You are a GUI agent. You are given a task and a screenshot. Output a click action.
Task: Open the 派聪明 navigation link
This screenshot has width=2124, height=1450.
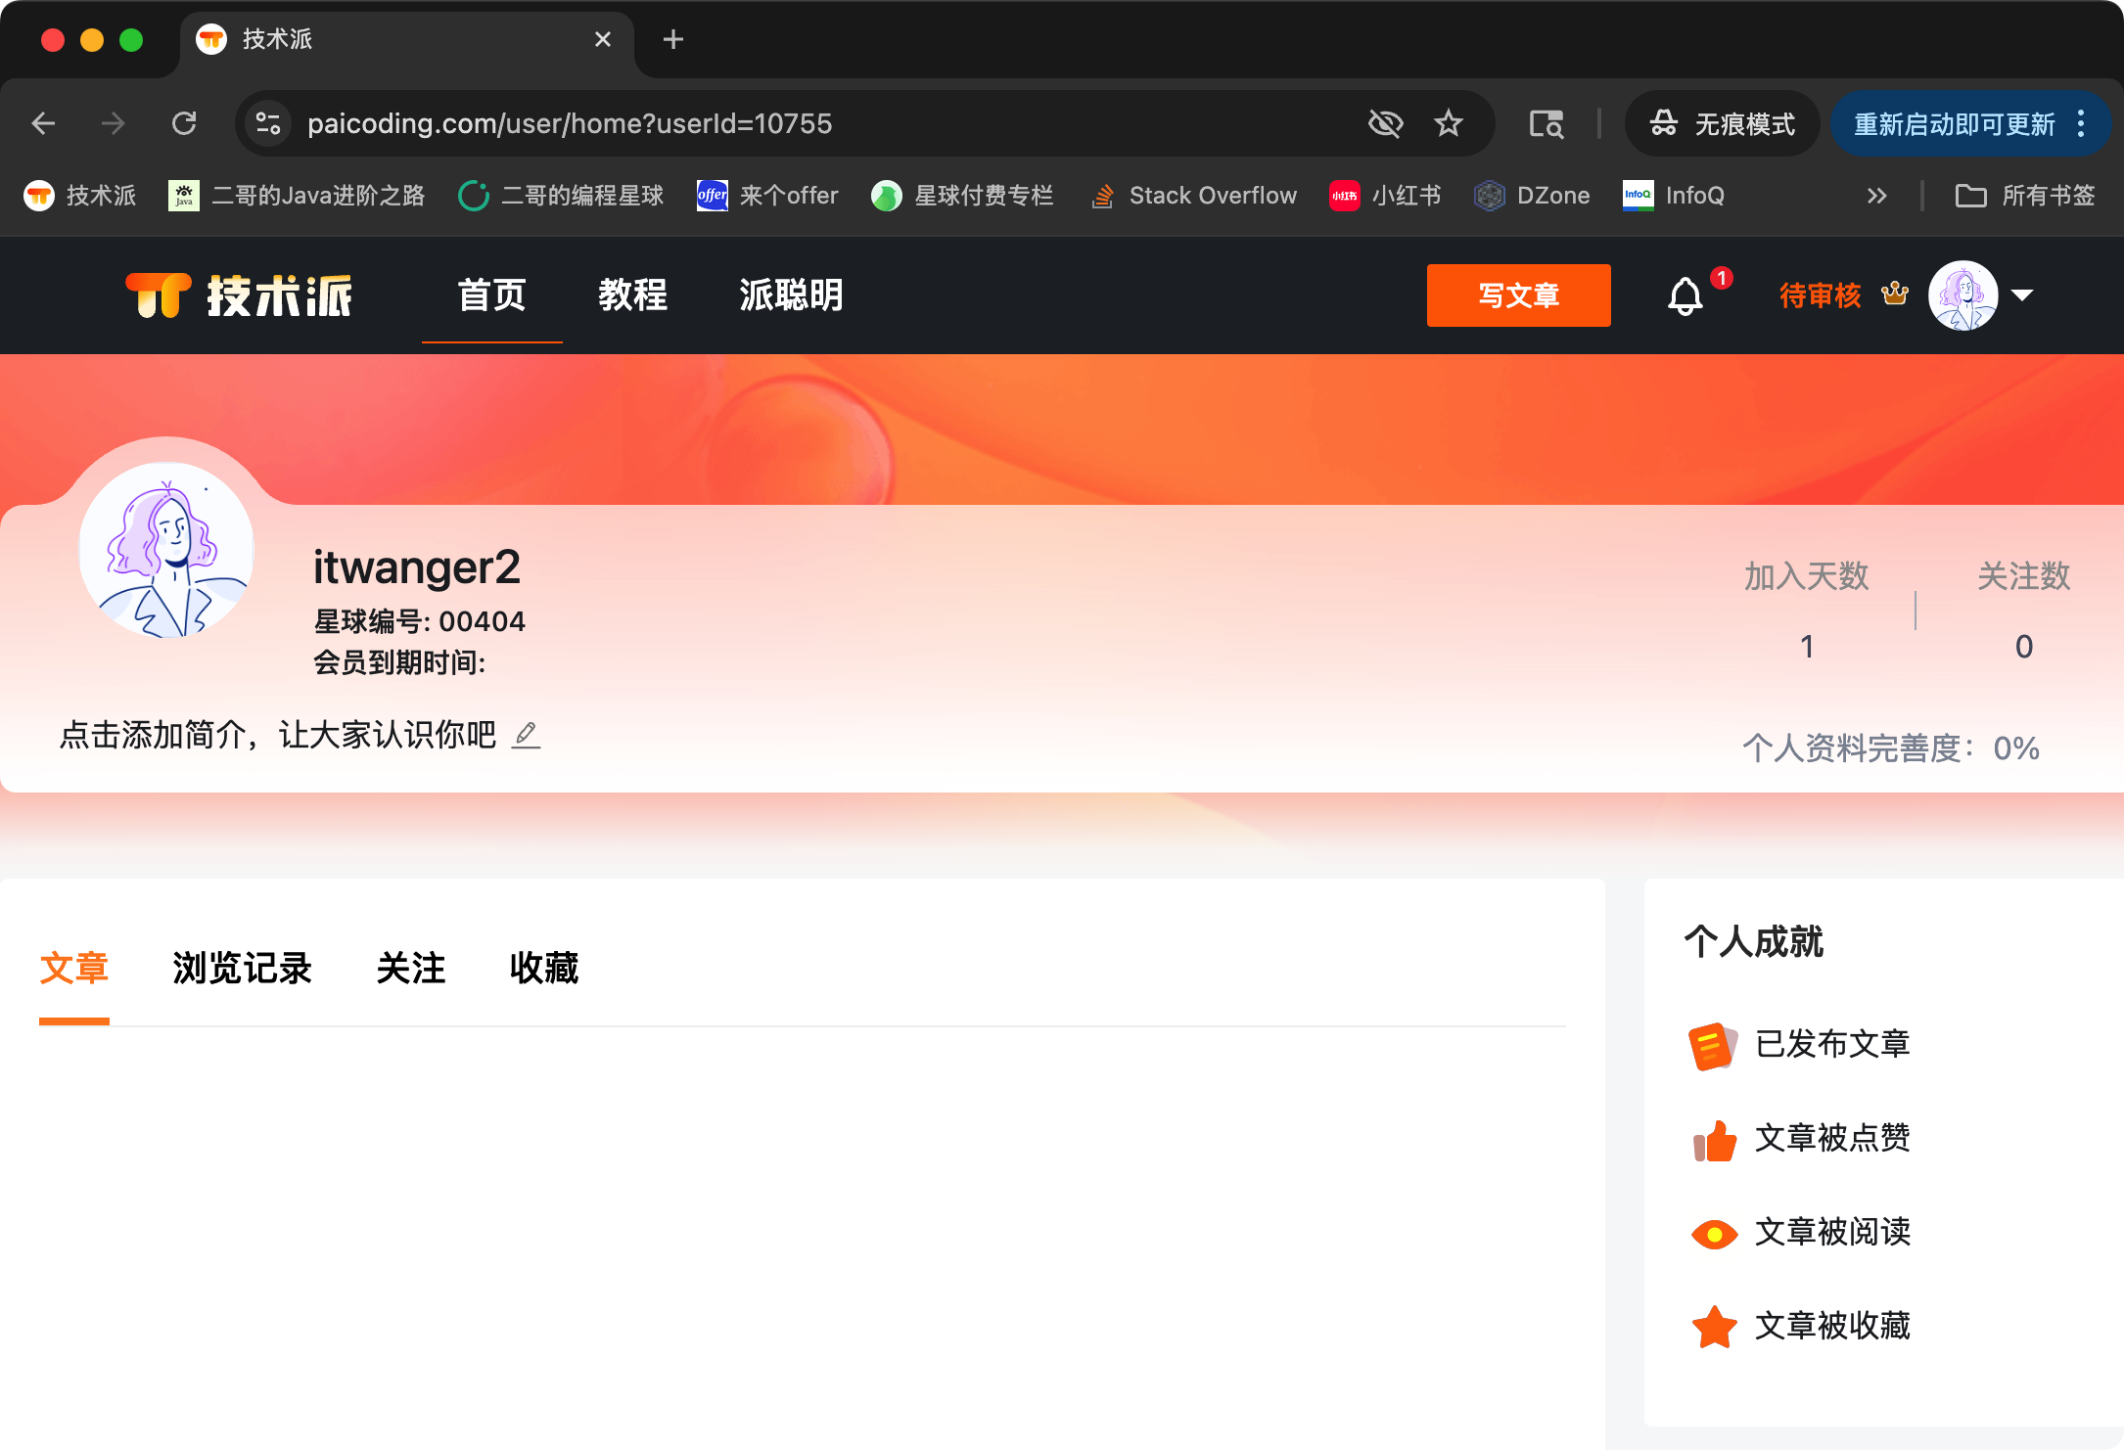point(791,295)
